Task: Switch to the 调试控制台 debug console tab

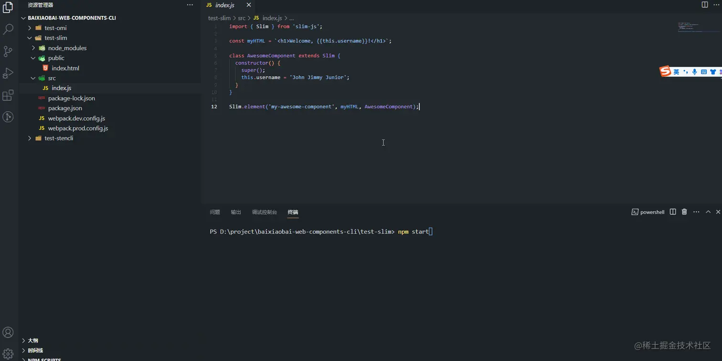Action: click(265, 212)
